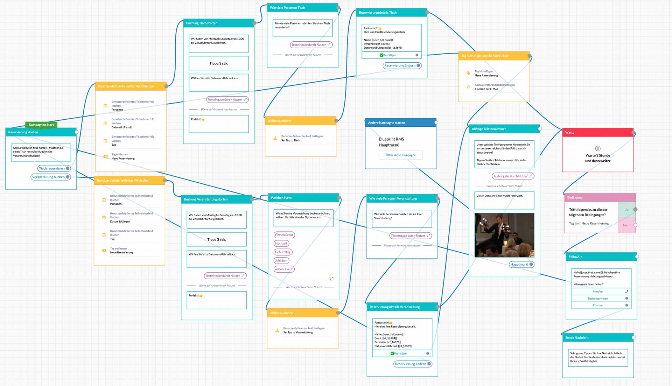The image size is (672, 386).
Task: Click the calendar icon beside Datum & Uhrzeit in Tisch löschen
Action: [105, 123]
